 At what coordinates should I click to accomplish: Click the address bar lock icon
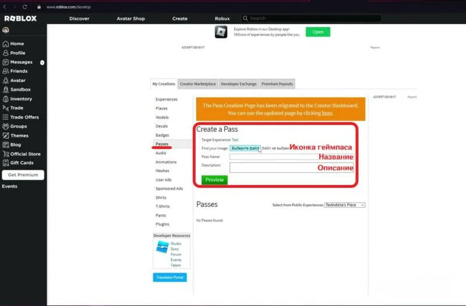click(x=39, y=7)
